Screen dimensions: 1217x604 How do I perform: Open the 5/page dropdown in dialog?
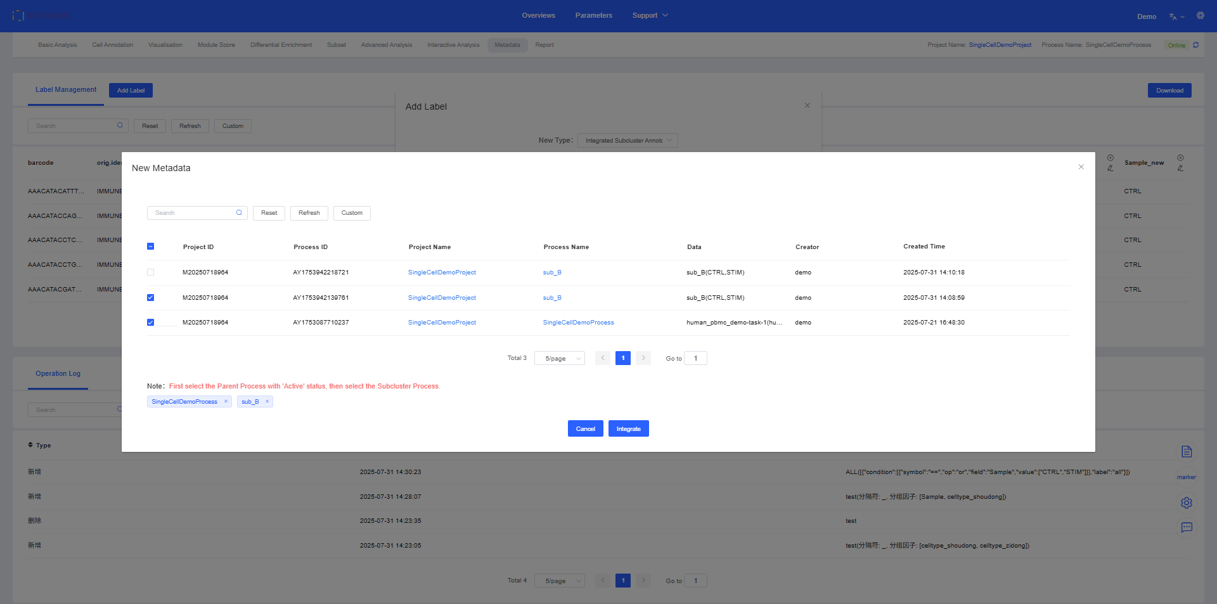[559, 359]
